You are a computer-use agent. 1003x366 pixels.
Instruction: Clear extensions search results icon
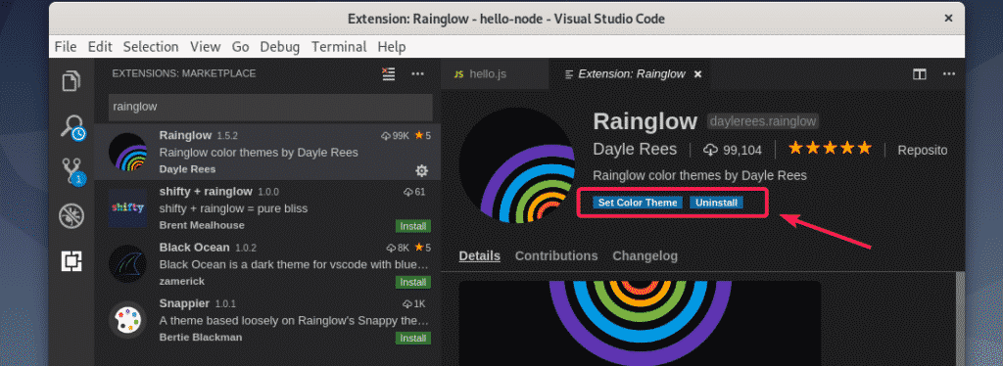click(x=388, y=74)
